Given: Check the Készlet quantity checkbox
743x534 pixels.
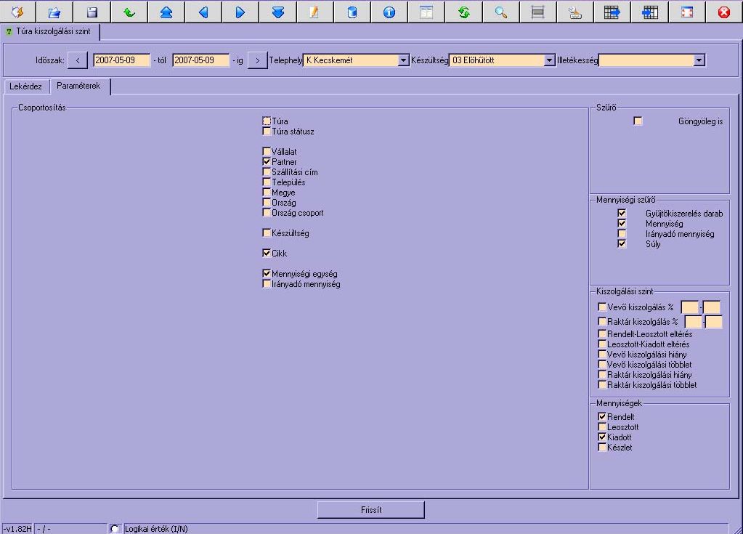Looking at the screenshot, I should click(x=601, y=448).
